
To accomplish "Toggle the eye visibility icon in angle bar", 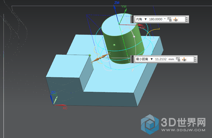I will pyautogui.click(x=176, y=19).
